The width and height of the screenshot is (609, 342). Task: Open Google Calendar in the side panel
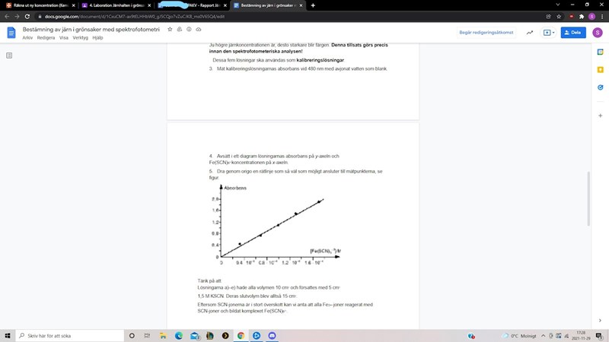tap(601, 53)
